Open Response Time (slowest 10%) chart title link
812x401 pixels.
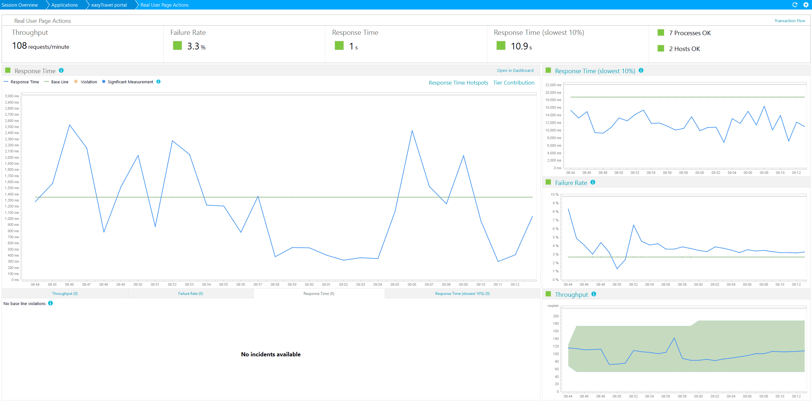(x=595, y=71)
